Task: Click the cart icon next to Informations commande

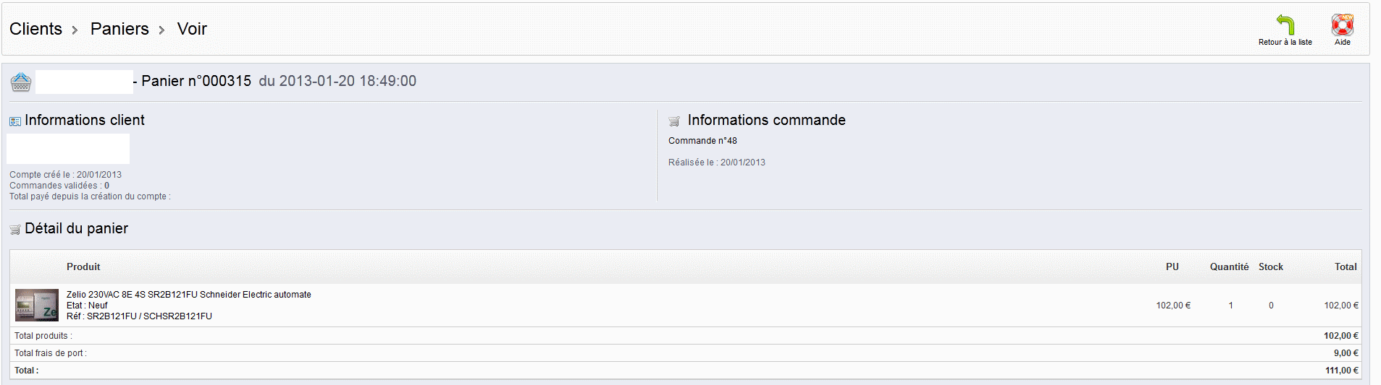Action: (674, 121)
